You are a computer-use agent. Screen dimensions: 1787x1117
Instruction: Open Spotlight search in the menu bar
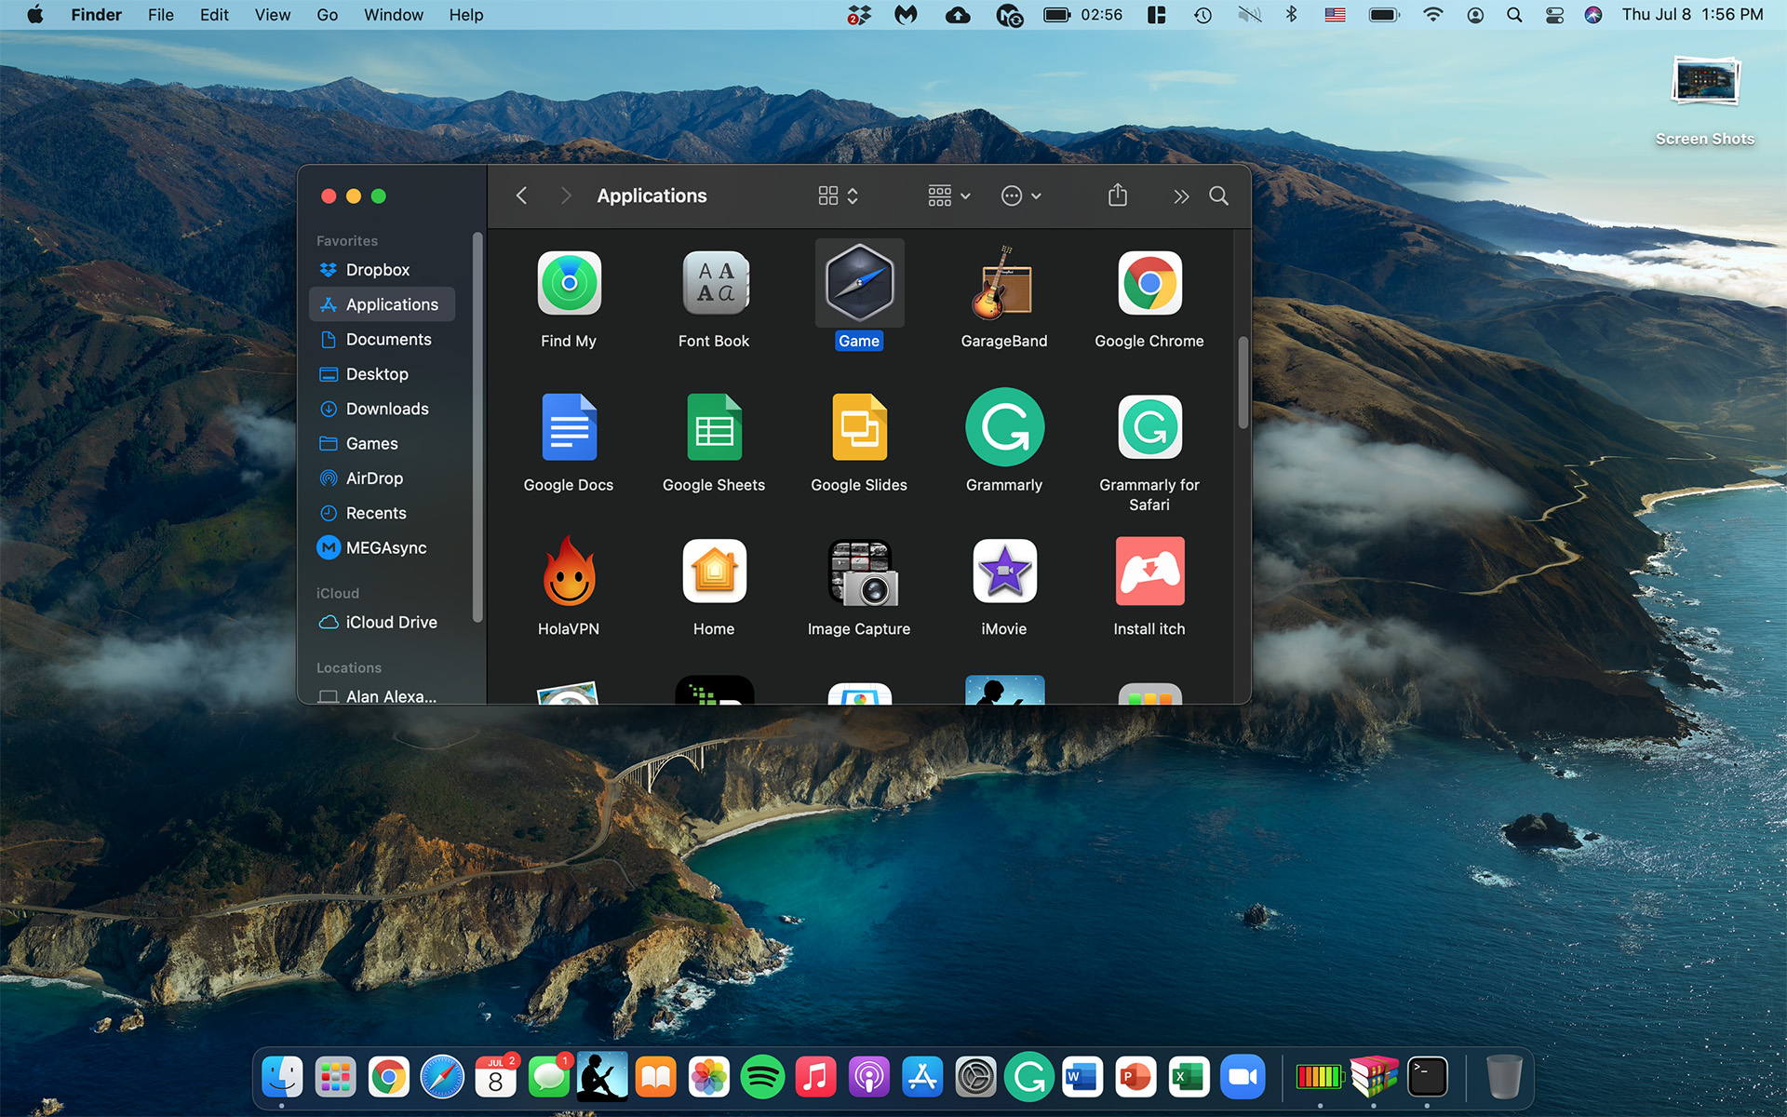point(1514,15)
